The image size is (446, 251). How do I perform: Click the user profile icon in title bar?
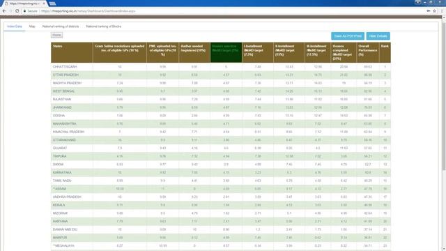[x=417, y=2]
